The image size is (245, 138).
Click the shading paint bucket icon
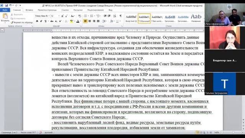(x=111, y=21)
